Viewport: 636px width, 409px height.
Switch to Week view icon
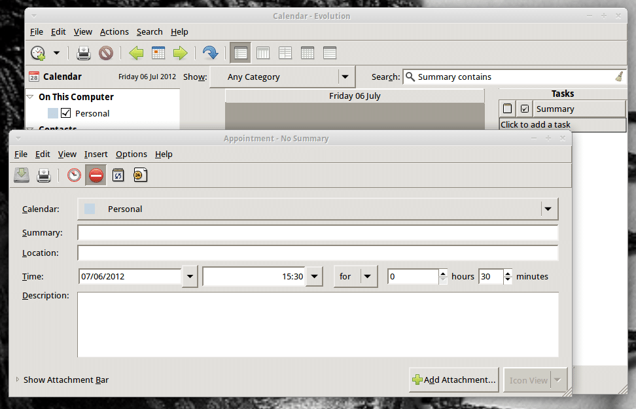285,53
